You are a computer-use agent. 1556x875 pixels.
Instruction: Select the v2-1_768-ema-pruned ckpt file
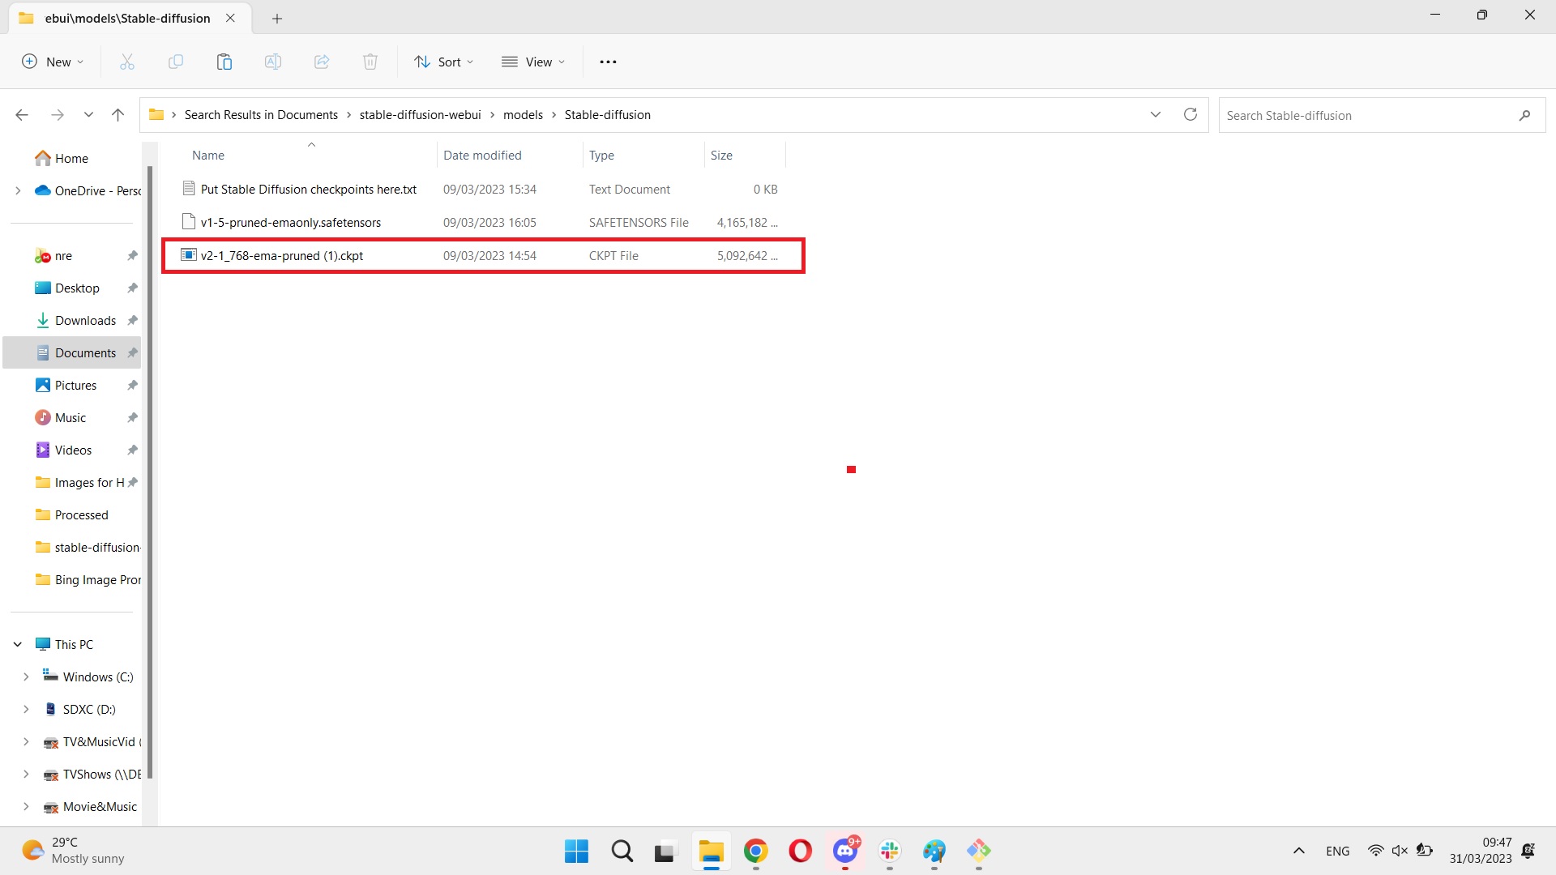[281, 255]
